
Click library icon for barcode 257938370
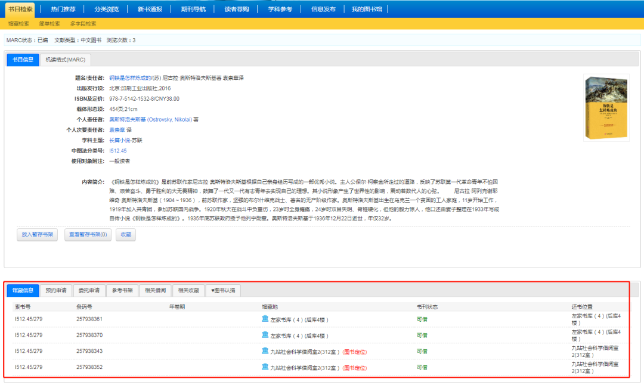point(265,334)
